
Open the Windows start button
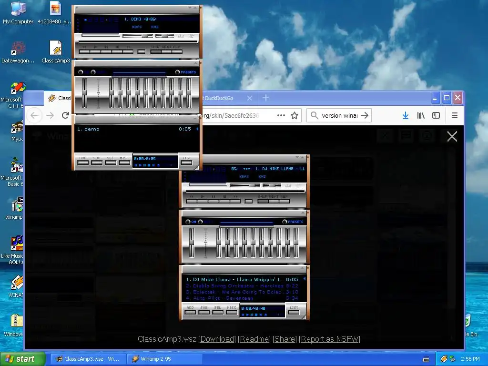(22, 359)
